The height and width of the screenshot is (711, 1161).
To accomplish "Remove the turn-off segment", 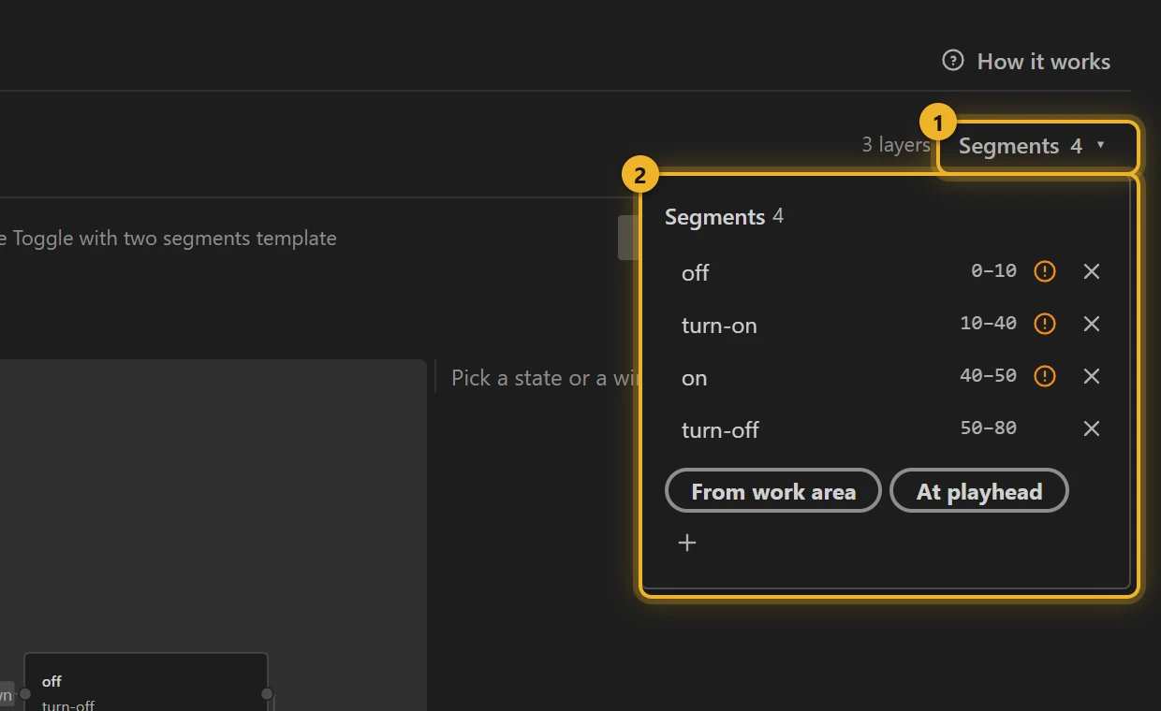I will point(1092,428).
